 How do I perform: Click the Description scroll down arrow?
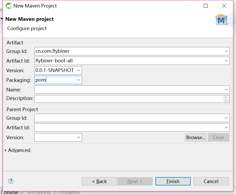pyautogui.click(x=226, y=101)
